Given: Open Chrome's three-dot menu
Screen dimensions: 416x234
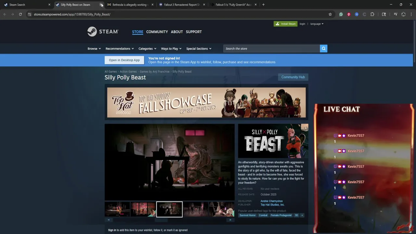Looking at the screenshot, I should pos(411,14).
